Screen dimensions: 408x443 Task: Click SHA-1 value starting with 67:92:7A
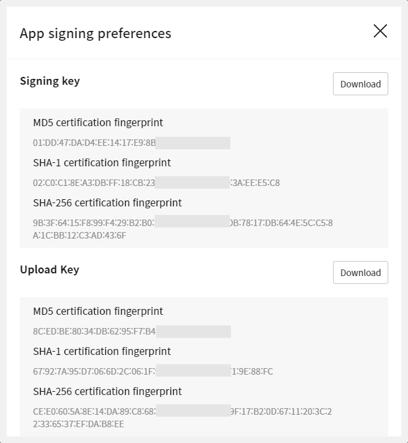click(x=94, y=371)
